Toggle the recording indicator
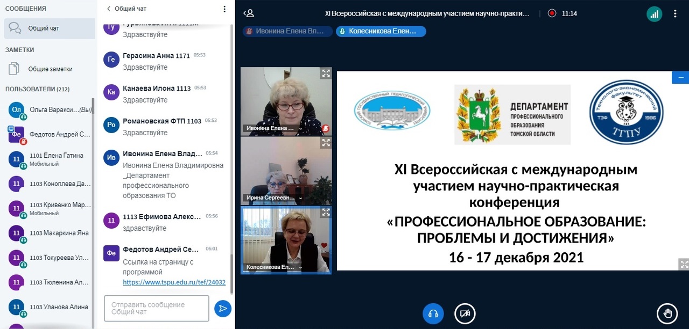This screenshot has height=329, width=689. point(552,13)
